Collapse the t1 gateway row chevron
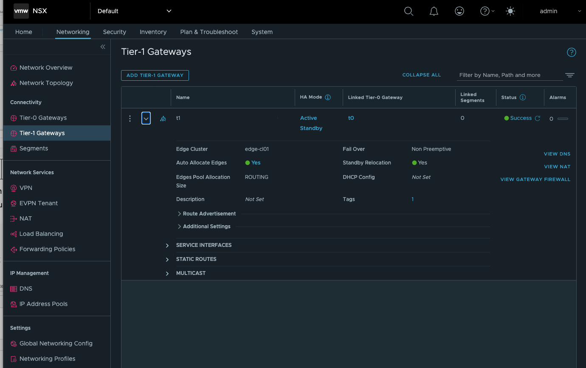The height and width of the screenshot is (368, 586). click(146, 119)
